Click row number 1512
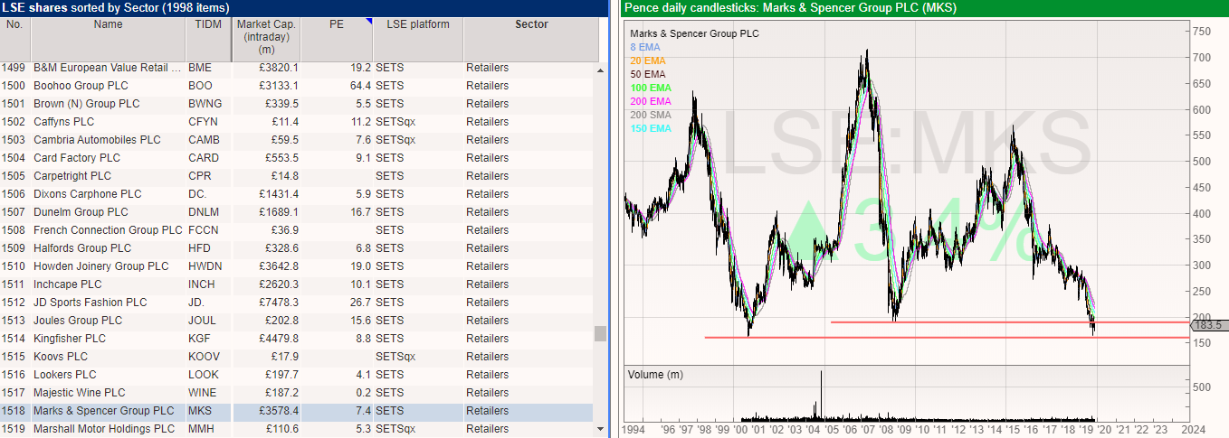The width and height of the screenshot is (1229, 438). 15,303
